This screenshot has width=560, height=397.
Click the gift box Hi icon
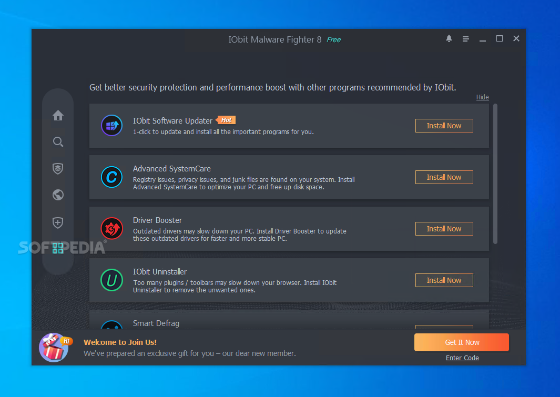pos(55,348)
